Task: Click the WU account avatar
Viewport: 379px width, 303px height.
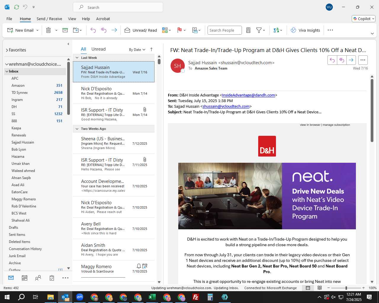Action: (329, 7)
